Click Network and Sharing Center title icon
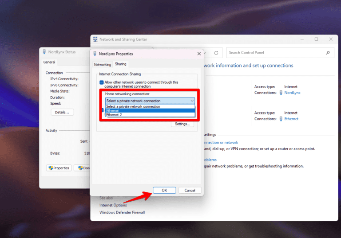Image resolution: width=341 pixels, height=238 pixels. [x=95, y=39]
